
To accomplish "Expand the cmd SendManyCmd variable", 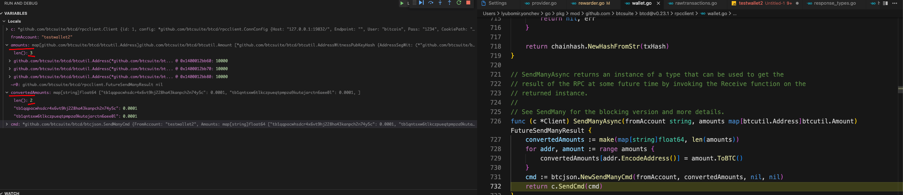I will [x=7, y=124].
